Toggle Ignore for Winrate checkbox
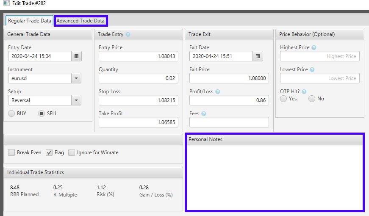 point(72,152)
